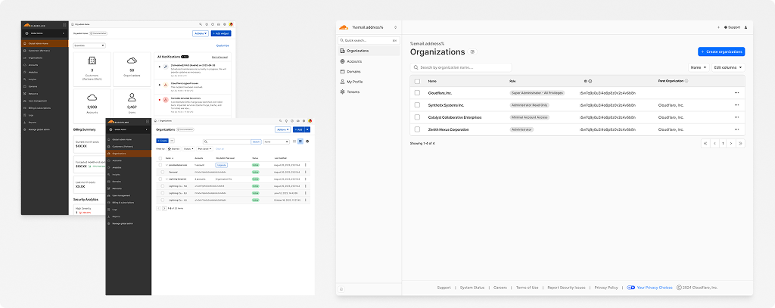
Task: Select Global Admin Home in back-left window sidebar
Action: click(45, 43)
